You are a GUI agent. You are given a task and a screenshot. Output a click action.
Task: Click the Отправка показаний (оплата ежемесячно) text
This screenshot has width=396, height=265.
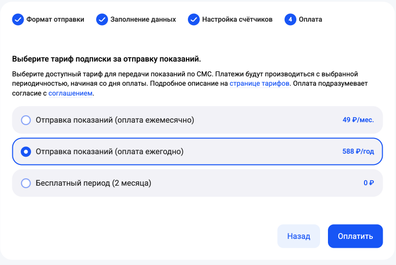[115, 120]
